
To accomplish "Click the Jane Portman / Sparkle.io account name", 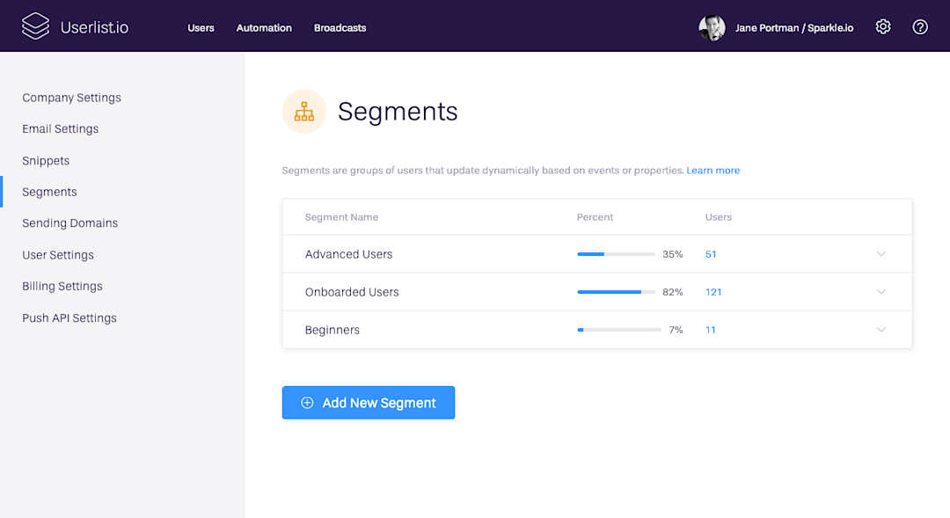I will coord(794,28).
